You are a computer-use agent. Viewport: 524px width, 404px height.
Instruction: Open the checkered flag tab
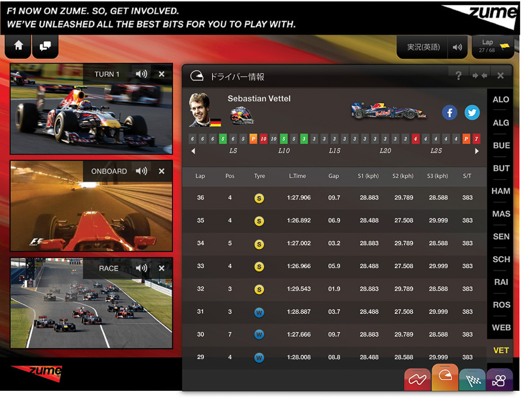point(472,379)
